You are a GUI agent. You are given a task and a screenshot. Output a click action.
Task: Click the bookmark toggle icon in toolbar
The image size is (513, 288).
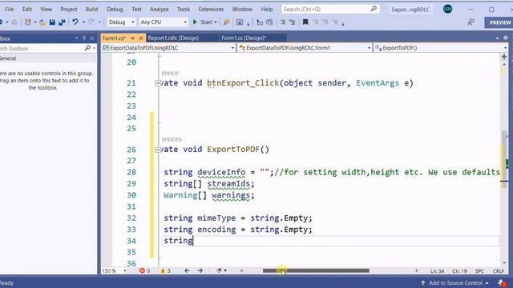[305, 22]
